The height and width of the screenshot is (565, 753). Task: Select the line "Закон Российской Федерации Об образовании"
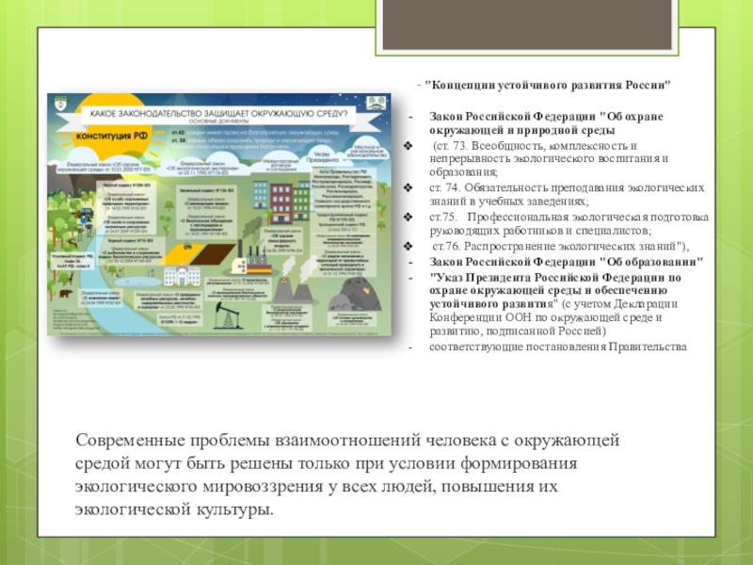pyautogui.click(x=566, y=263)
